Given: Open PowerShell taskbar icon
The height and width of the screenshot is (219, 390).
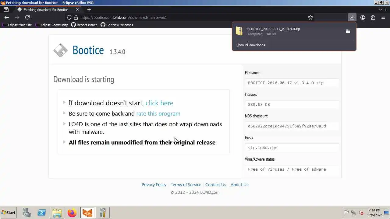Looking at the screenshot, I should [x=42, y=213].
